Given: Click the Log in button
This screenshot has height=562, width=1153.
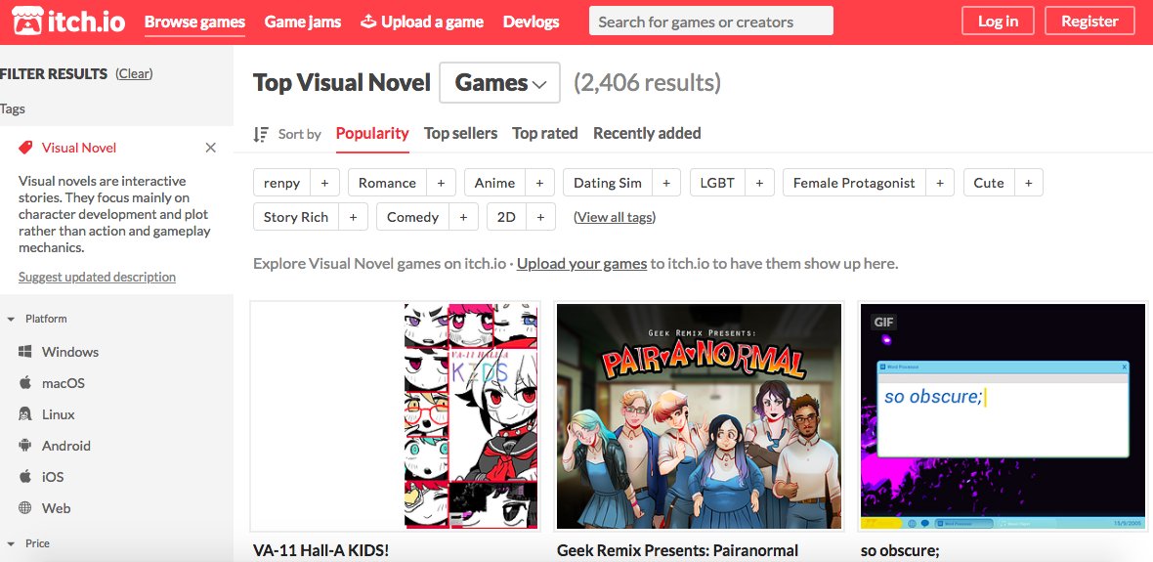Looking at the screenshot, I should pos(998,21).
